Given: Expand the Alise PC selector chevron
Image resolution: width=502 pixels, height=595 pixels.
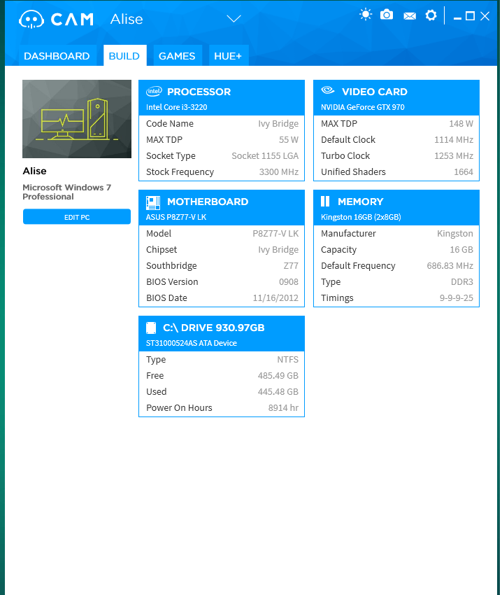Looking at the screenshot, I should tap(234, 19).
